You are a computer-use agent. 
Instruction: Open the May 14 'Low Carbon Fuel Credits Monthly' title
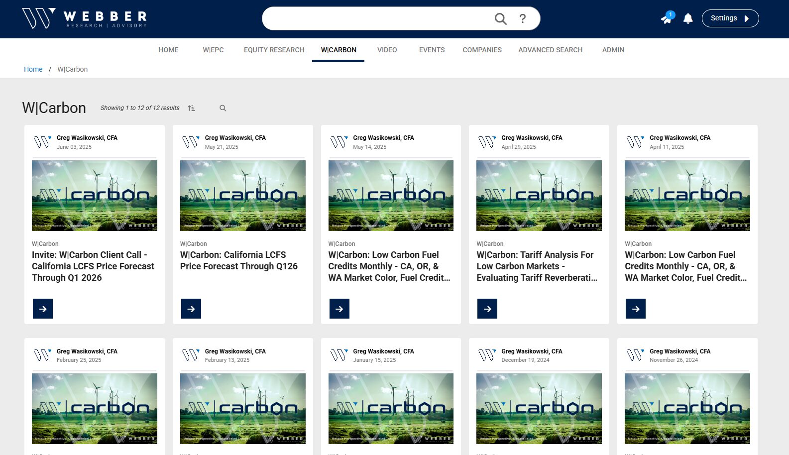point(389,266)
